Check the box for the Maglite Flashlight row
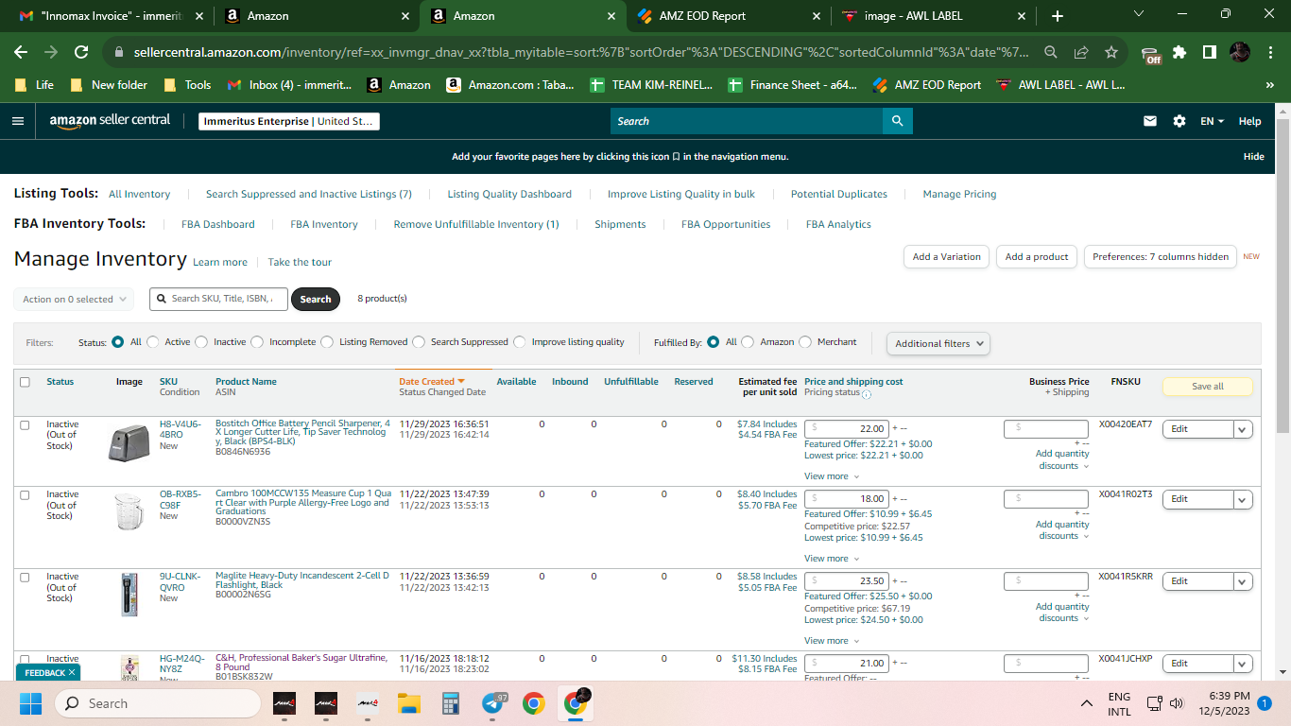Image resolution: width=1291 pixels, height=726 pixels. click(25, 577)
